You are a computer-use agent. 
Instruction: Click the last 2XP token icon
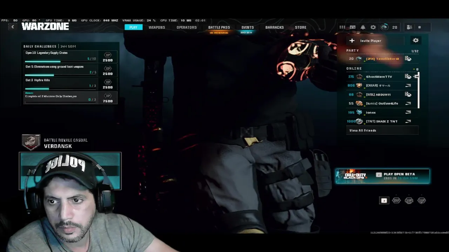(x=422, y=201)
